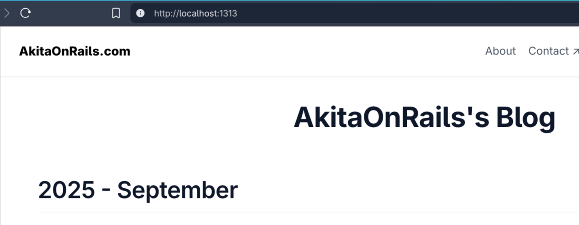Click the empty part of the address bar
Screen dimensions: 579x225
point(408,13)
